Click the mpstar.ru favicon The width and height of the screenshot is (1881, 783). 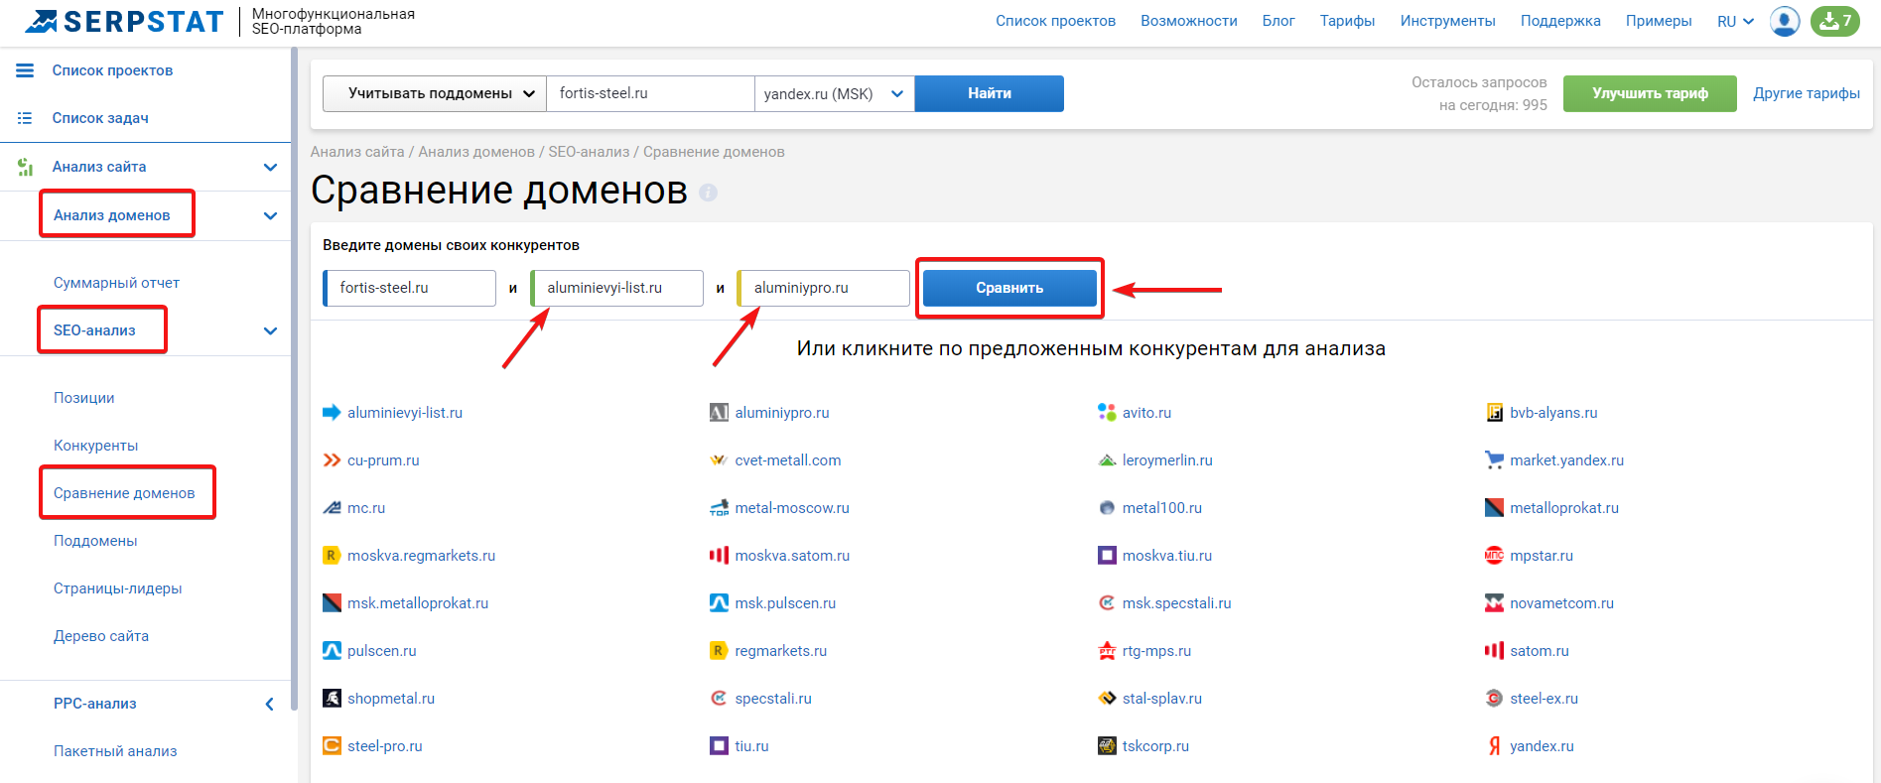tap(1495, 555)
